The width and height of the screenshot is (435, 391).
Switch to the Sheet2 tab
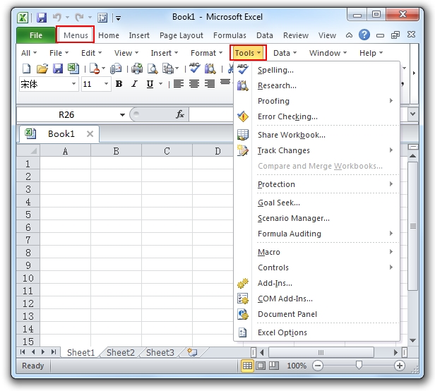(x=121, y=353)
